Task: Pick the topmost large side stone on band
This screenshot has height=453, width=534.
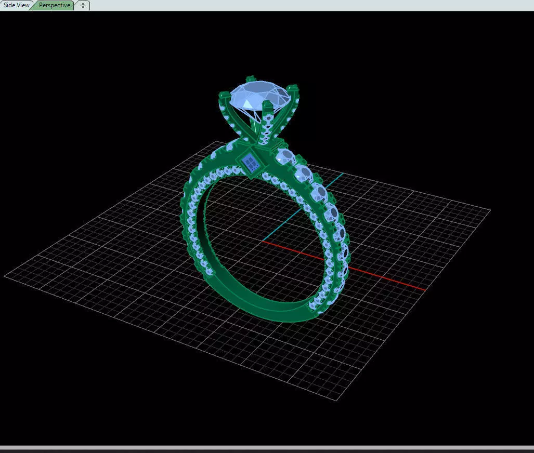Action: tap(286, 157)
